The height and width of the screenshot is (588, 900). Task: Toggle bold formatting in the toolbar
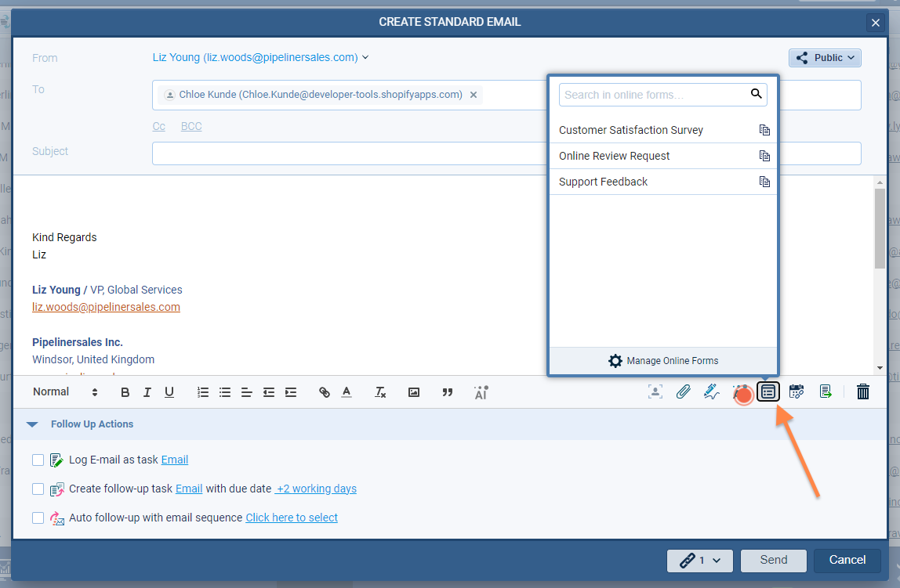[125, 392]
